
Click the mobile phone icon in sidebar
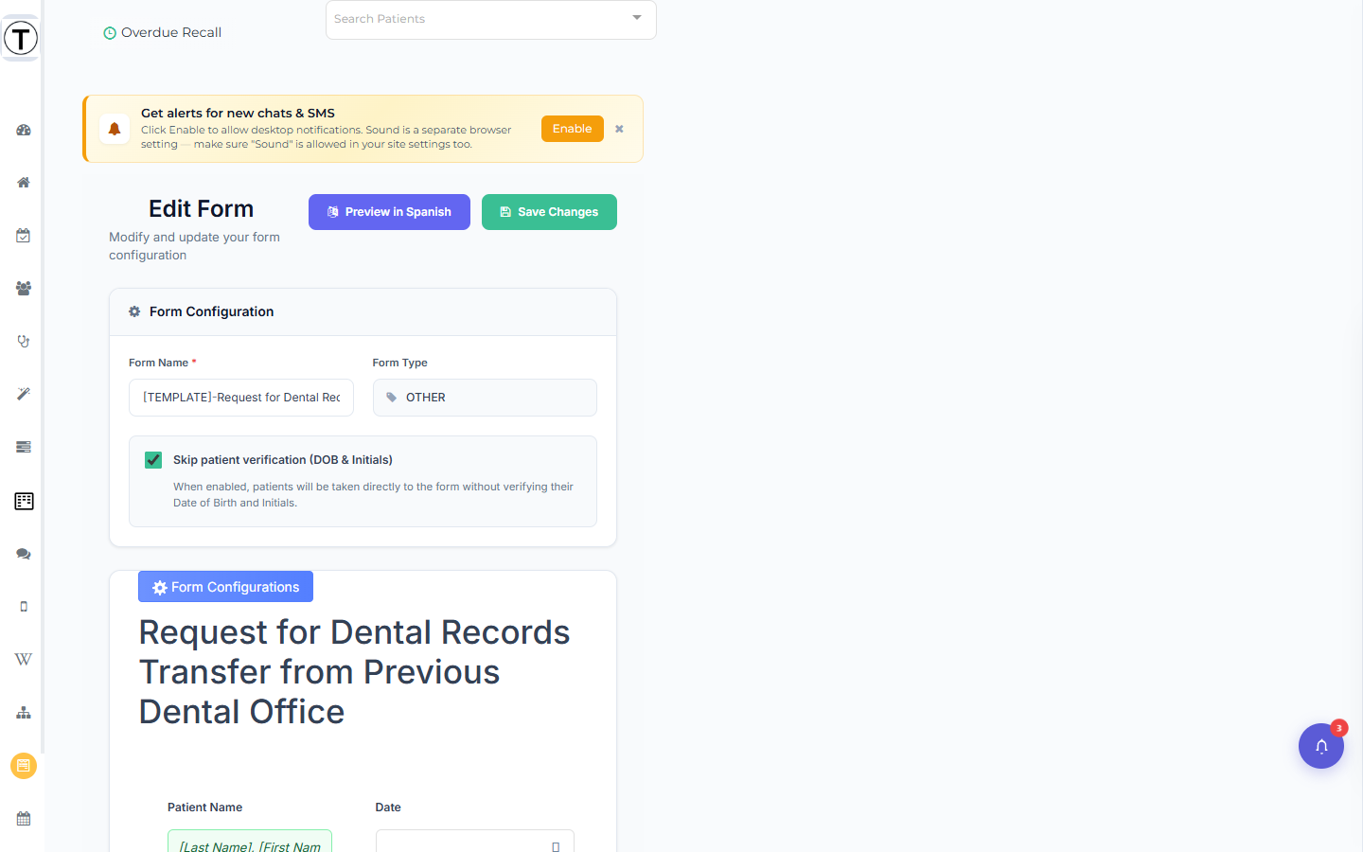(x=24, y=607)
